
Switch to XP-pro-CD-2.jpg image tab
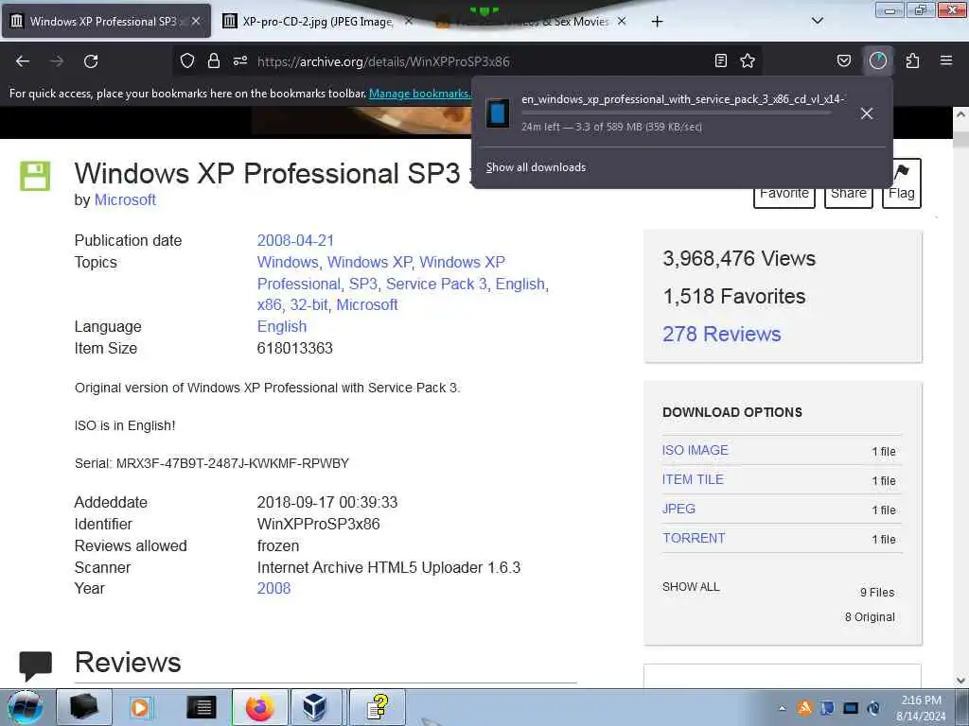(x=318, y=22)
